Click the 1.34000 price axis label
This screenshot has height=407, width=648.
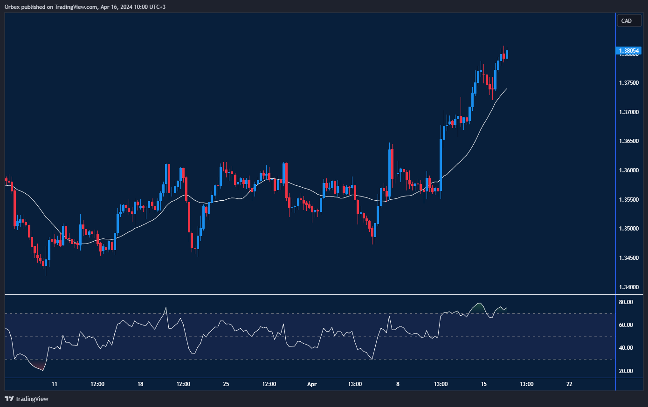[628, 287]
